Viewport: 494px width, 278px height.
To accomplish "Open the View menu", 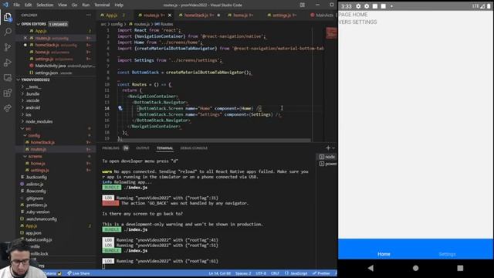I will pos(63,5).
